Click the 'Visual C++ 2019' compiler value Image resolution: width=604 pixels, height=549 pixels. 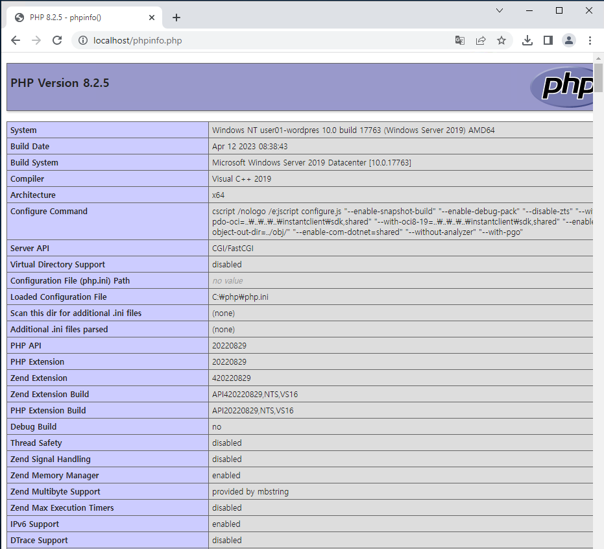pos(241,178)
